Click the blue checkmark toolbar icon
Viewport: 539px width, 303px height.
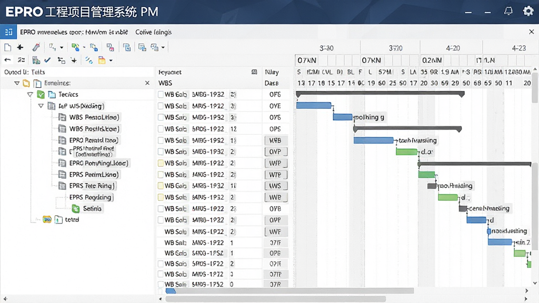(x=47, y=60)
